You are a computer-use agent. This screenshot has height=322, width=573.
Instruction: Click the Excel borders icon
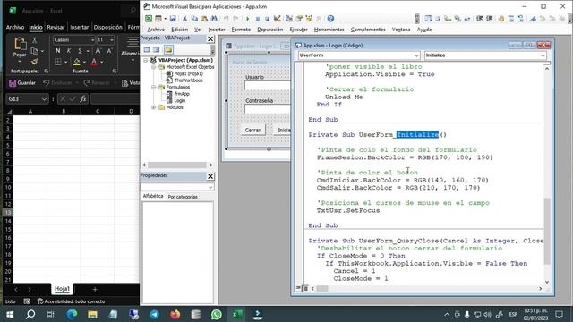pyautogui.click(x=57, y=62)
